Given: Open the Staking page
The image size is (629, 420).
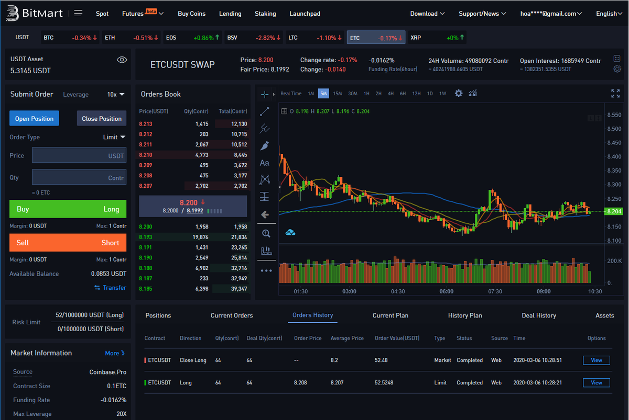Looking at the screenshot, I should (x=265, y=14).
